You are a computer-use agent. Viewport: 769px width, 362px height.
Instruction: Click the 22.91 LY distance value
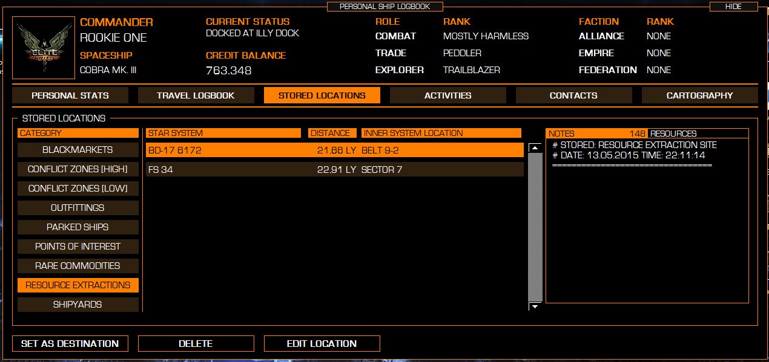(x=337, y=170)
